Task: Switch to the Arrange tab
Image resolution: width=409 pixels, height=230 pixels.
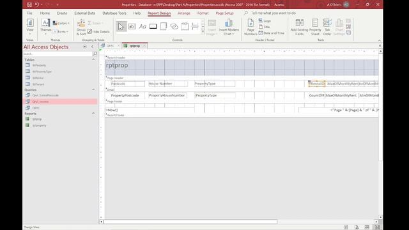Action: (184, 13)
